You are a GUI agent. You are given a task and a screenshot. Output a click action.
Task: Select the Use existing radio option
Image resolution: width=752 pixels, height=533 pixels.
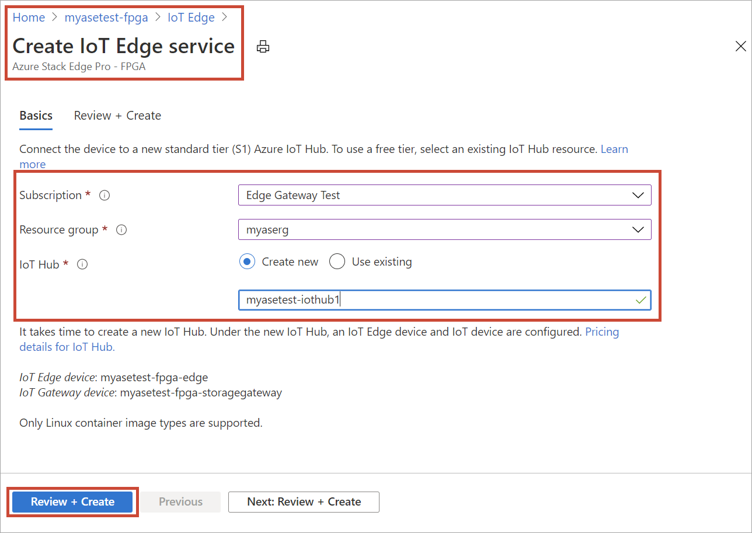click(x=337, y=262)
